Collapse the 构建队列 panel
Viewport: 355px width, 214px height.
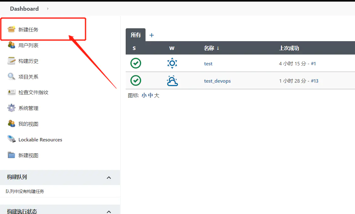pyautogui.click(x=109, y=178)
